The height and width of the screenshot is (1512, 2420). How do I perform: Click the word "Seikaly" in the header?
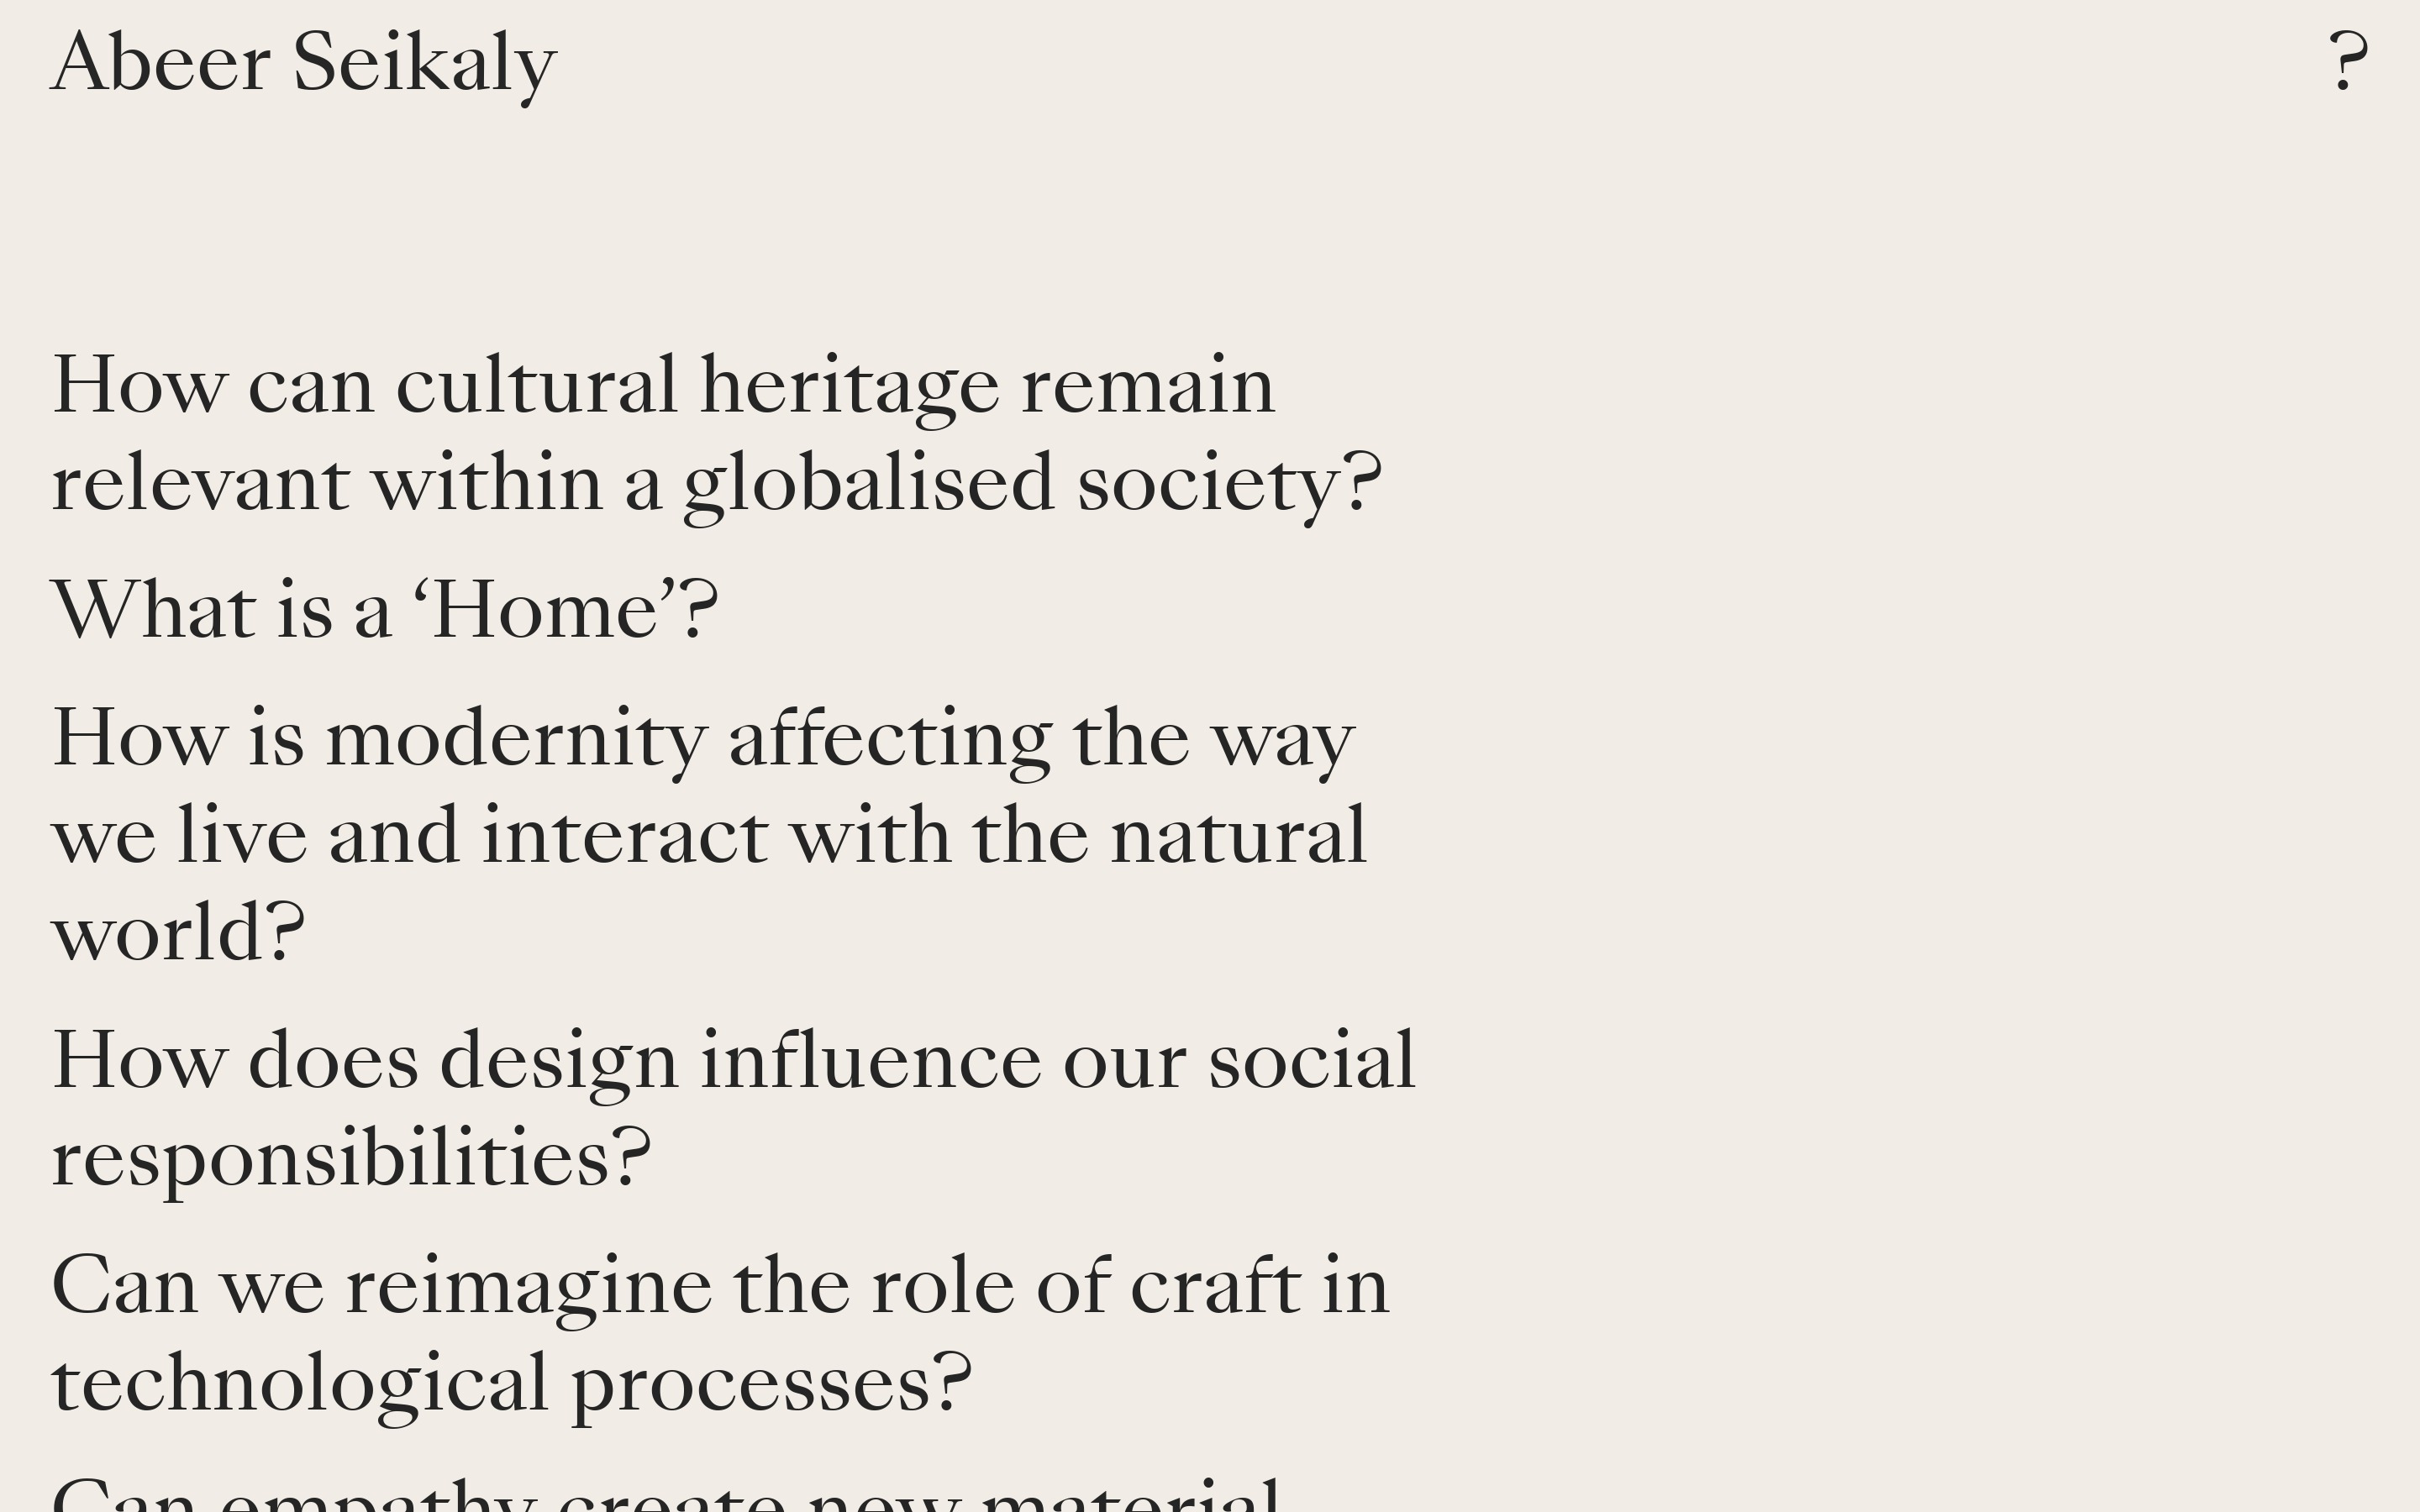click(x=424, y=63)
